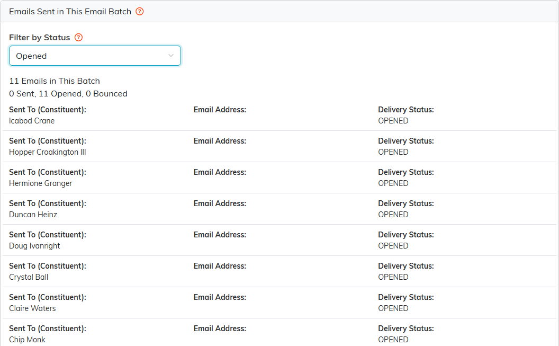Viewport: 559px width, 346px height.
Task: Click help icon next to Filter by Status
Action: pos(78,38)
